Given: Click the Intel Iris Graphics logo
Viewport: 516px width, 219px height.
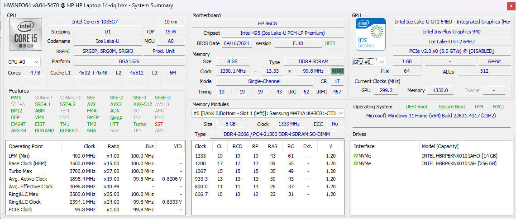Looking at the screenshot, I should [371, 34].
